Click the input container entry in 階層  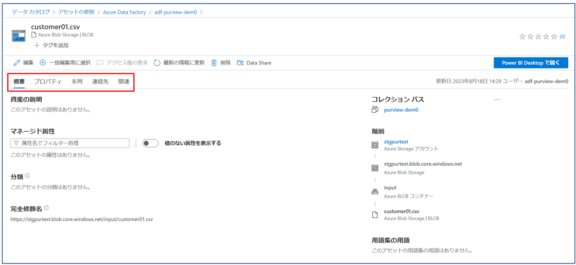pyautogui.click(x=390, y=187)
